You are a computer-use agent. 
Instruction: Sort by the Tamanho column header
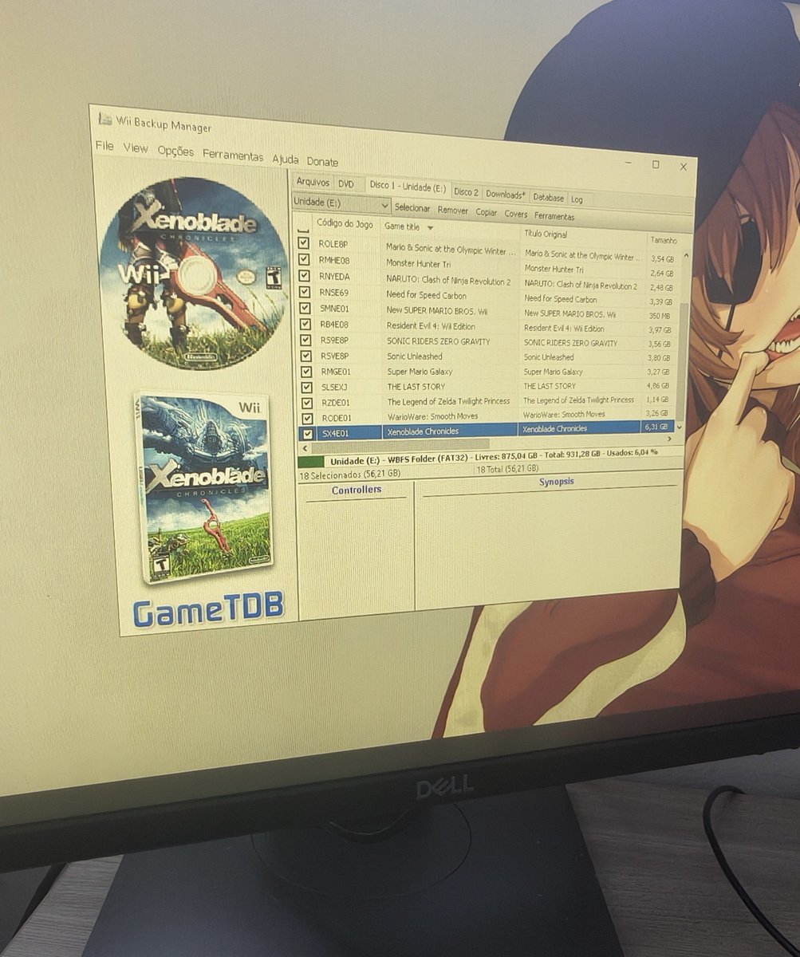(x=663, y=240)
